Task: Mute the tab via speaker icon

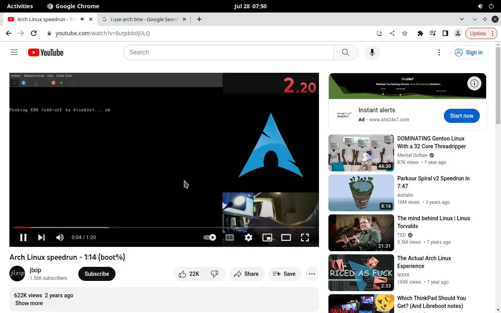Action: coord(83,19)
